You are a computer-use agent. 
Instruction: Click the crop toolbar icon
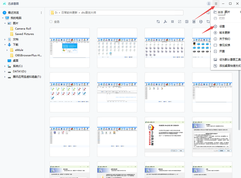click(x=208, y=22)
